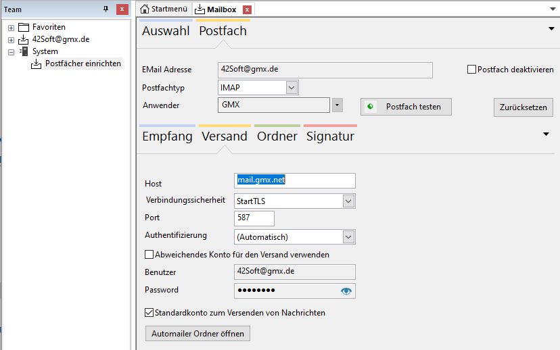Switch to the Startmenü tab
The width and height of the screenshot is (560, 350).
(x=164, y=9)
